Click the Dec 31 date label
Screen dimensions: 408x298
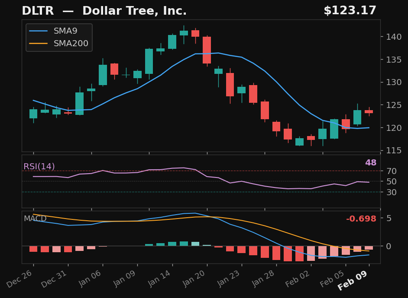point(54,279)
